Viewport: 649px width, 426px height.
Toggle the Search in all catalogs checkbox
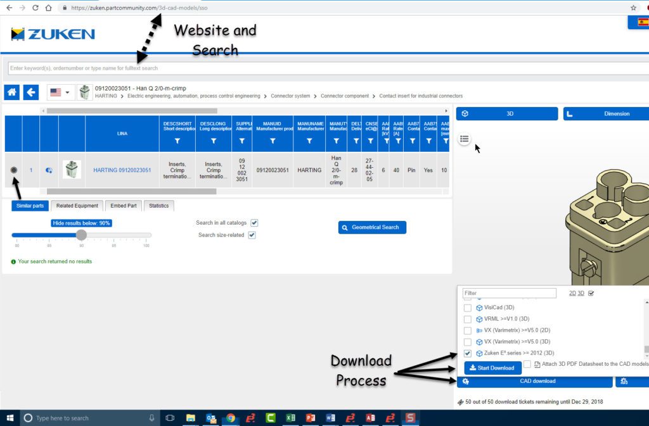(x=254, y=223)
